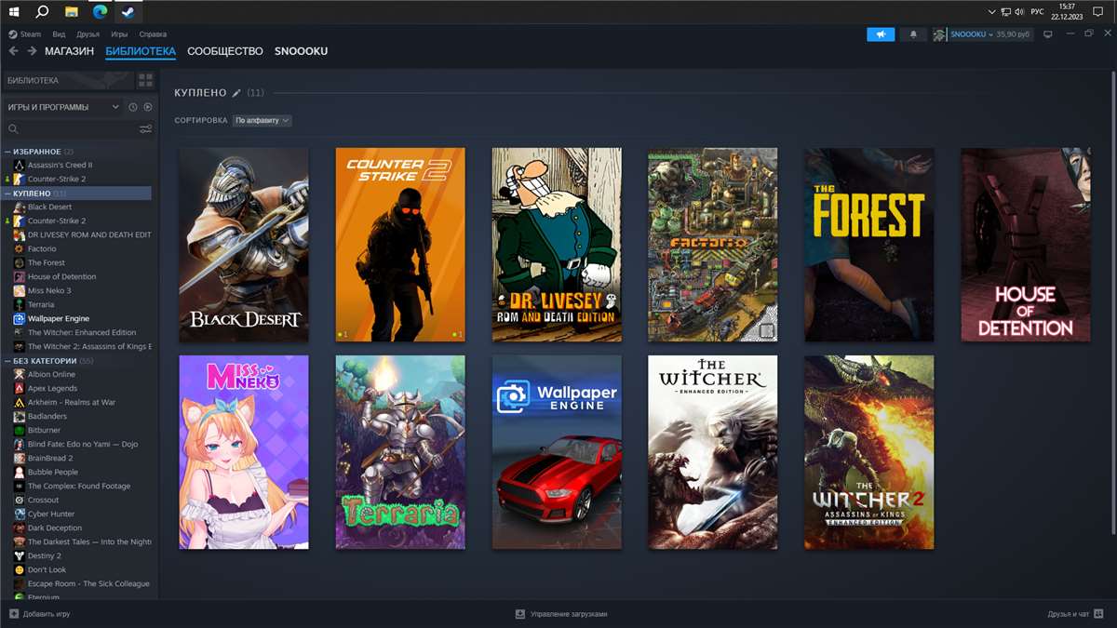Select the Terraria game cover
The image size is (1117, 628).
coord(400,452)
